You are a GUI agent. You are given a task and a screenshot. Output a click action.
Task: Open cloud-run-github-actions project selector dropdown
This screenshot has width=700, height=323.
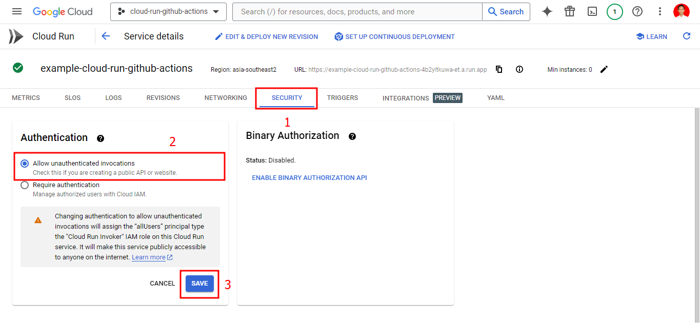click(x=168, y=11)
